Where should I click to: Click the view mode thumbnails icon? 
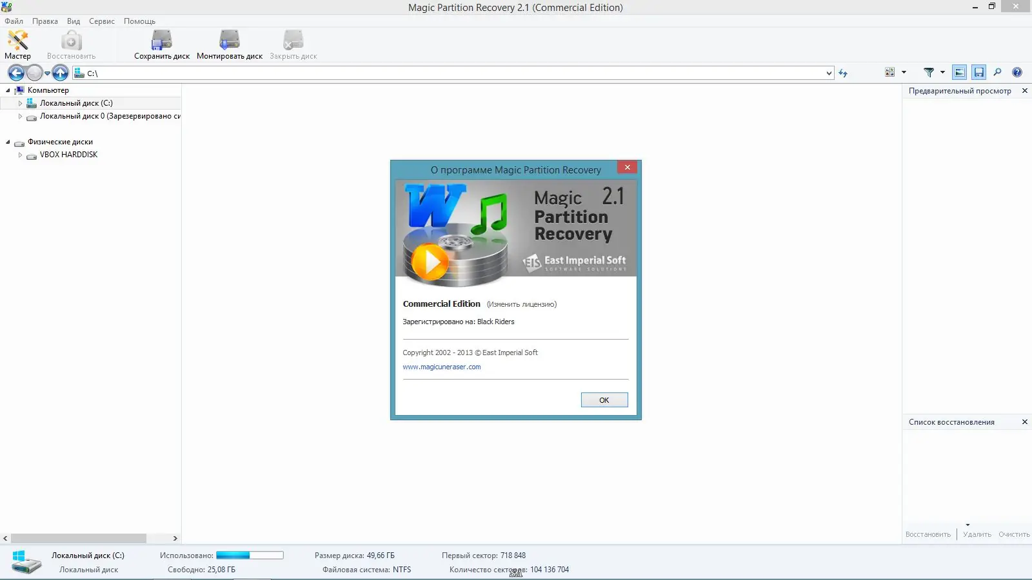(890, 72)
